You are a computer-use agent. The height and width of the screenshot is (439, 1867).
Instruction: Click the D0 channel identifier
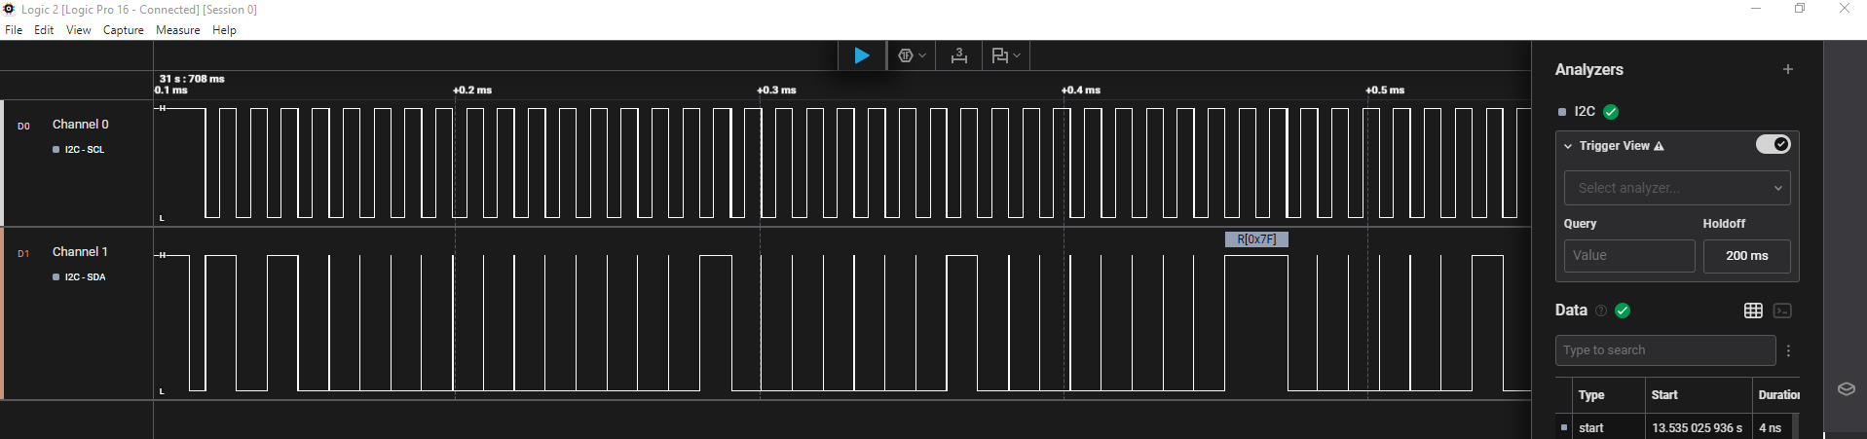coord(23,126)
